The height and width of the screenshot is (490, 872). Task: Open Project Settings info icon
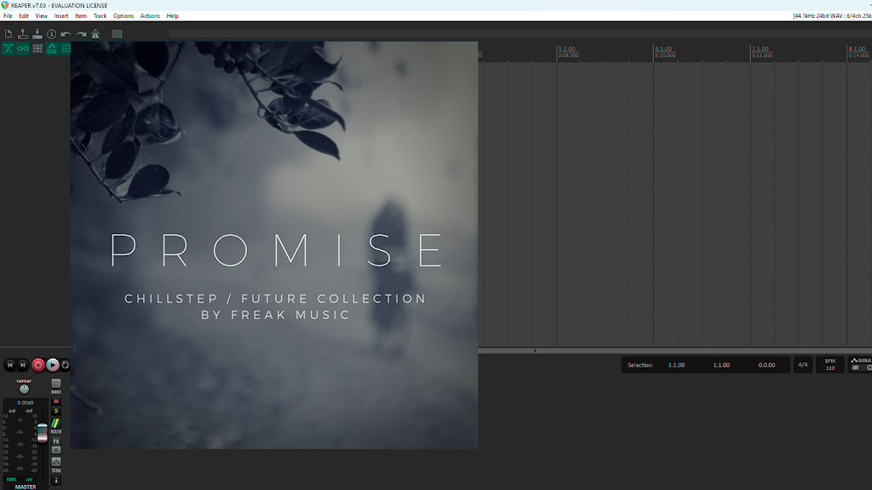tap(52, 34)
